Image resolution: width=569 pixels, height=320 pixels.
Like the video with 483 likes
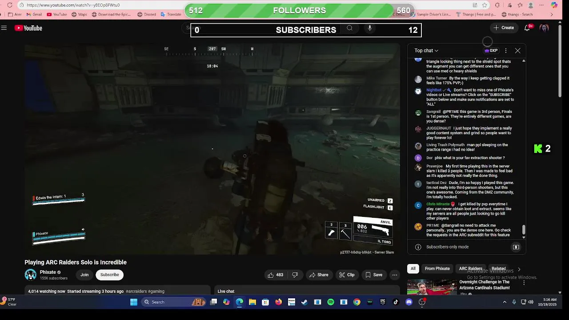(275, 275)
